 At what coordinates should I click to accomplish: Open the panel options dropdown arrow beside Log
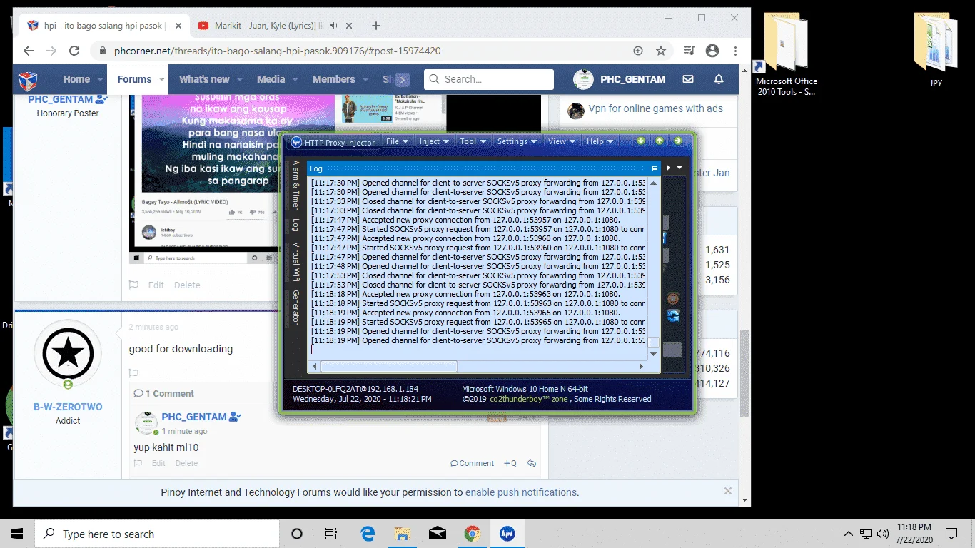(680, 168)
